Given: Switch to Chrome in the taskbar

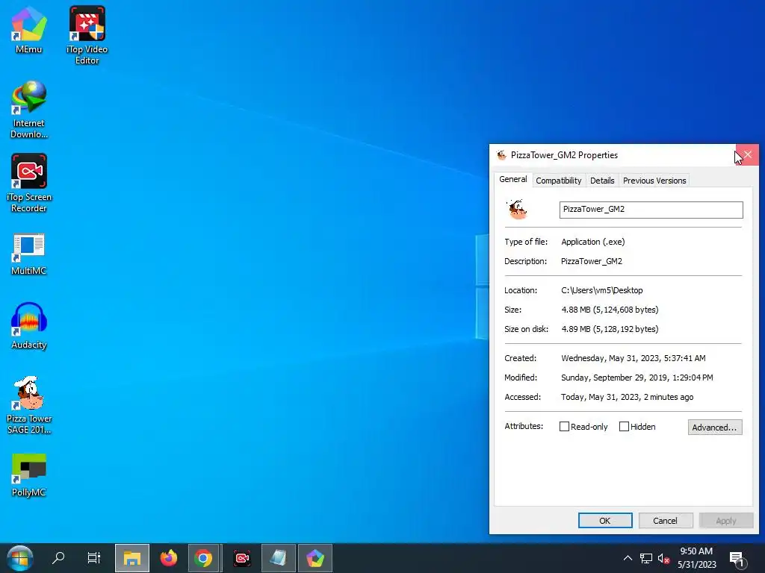Looking at the screenshot, I should pos(203,558).
